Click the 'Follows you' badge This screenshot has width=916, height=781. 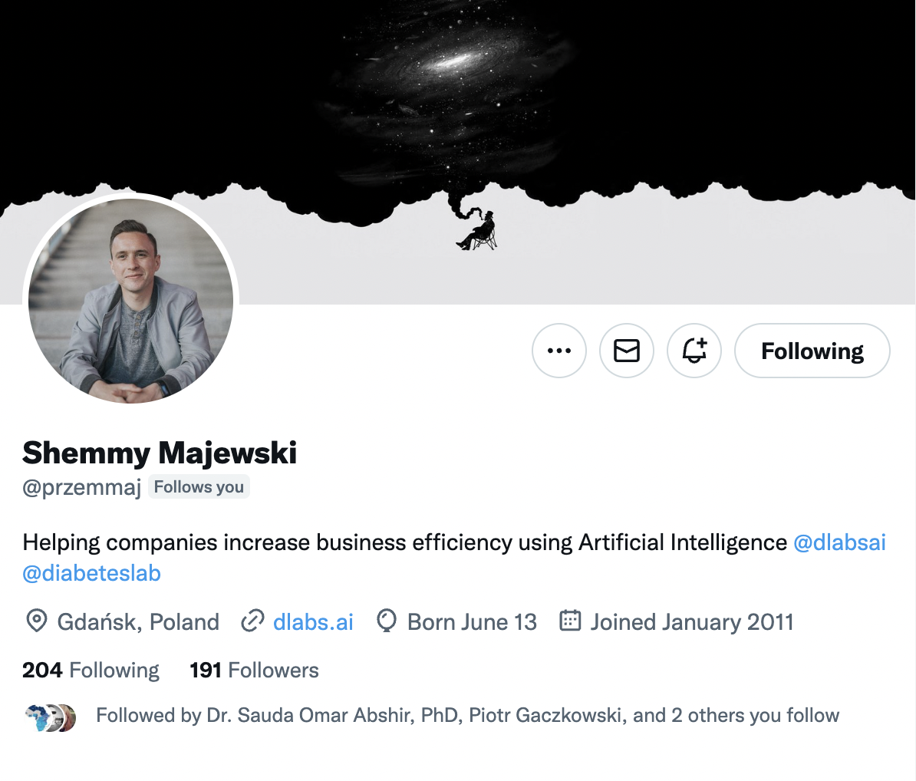coord(199,487)
